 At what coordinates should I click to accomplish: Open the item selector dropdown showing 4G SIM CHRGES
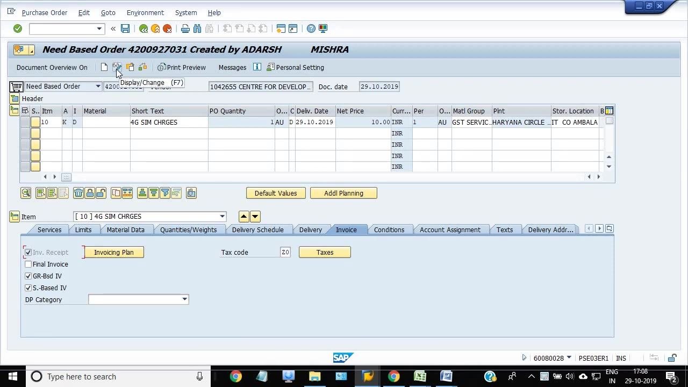click(222, 217)
